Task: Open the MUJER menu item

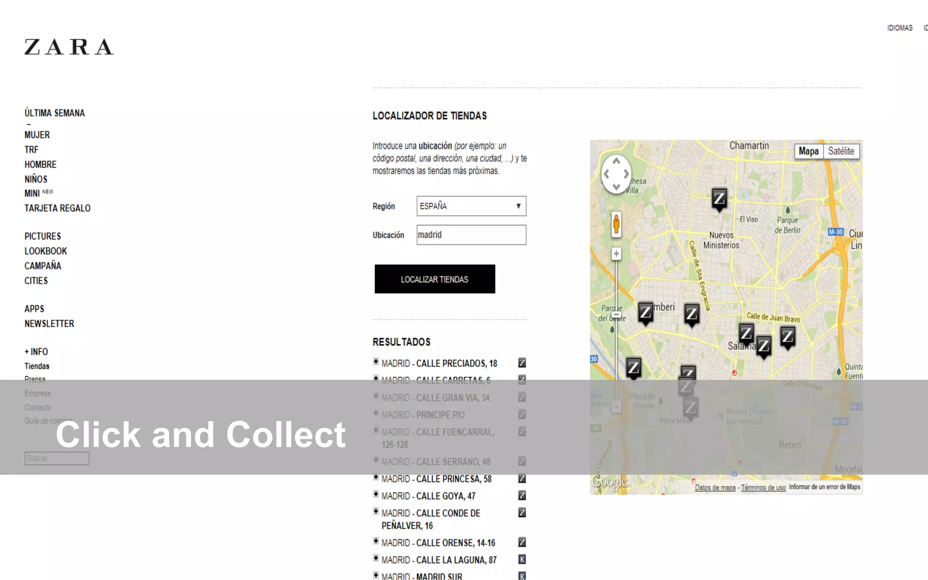Action: click(37, 135)
